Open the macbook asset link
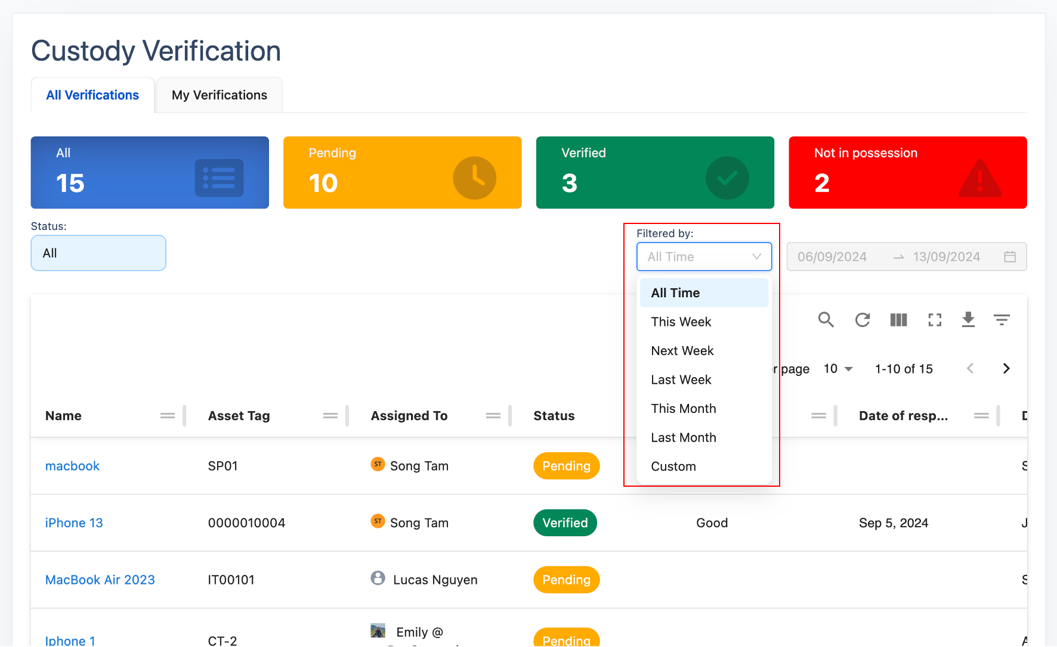The image size is (1057, 647). pyautogui.click(x=72, y=466)
